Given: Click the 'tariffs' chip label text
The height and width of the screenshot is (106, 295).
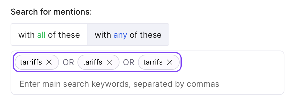Looking at the screenshot, I should click(92, 62).
